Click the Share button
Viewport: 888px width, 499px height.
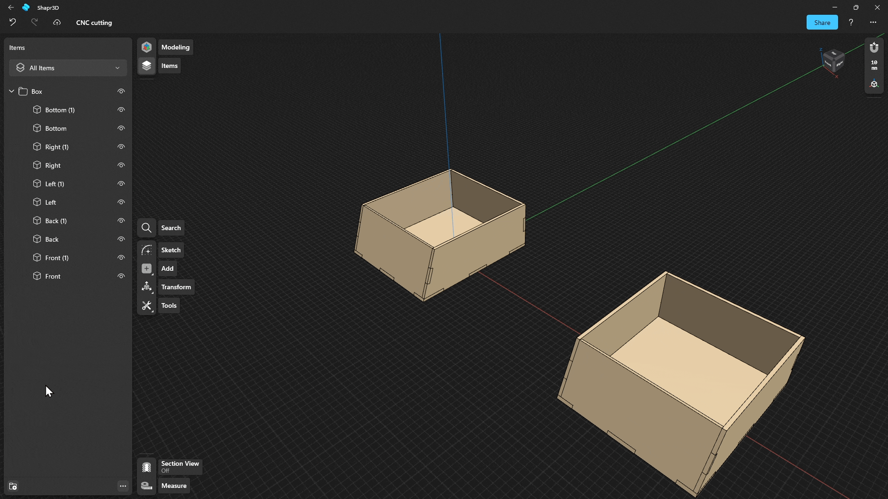coord(822,22)
